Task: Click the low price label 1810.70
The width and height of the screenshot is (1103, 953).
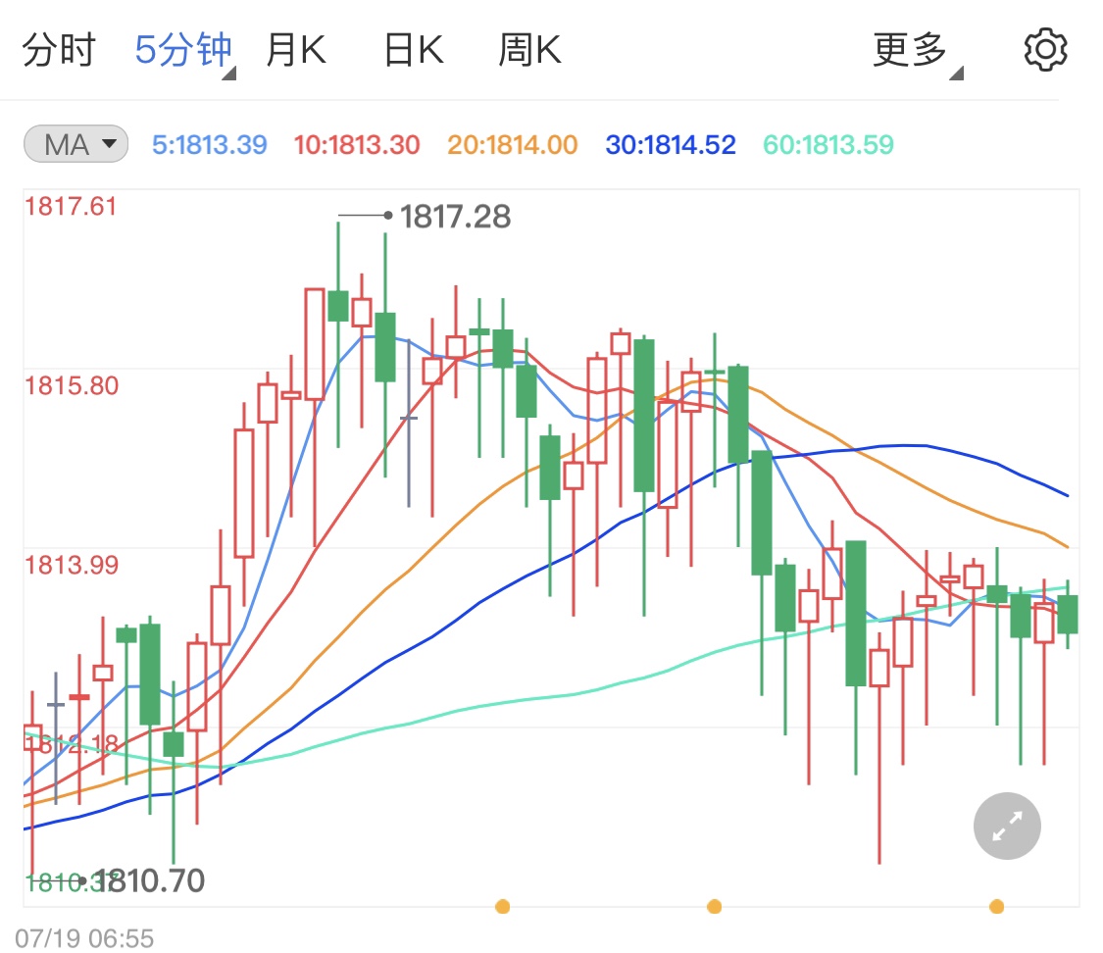Action: (x=149, y=880)
